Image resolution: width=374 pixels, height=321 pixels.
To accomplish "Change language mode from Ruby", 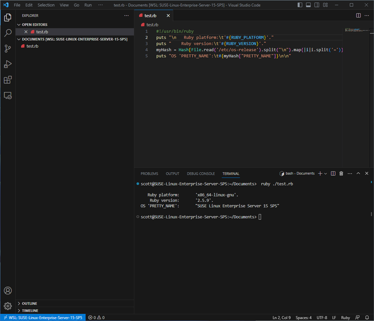I will coord(345,317).
